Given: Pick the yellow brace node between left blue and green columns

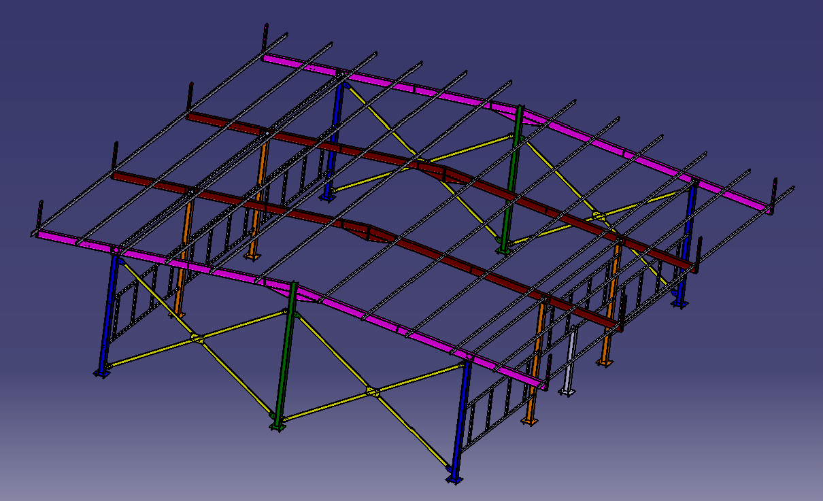Looking at the screenshot, I should coord(197,338).
